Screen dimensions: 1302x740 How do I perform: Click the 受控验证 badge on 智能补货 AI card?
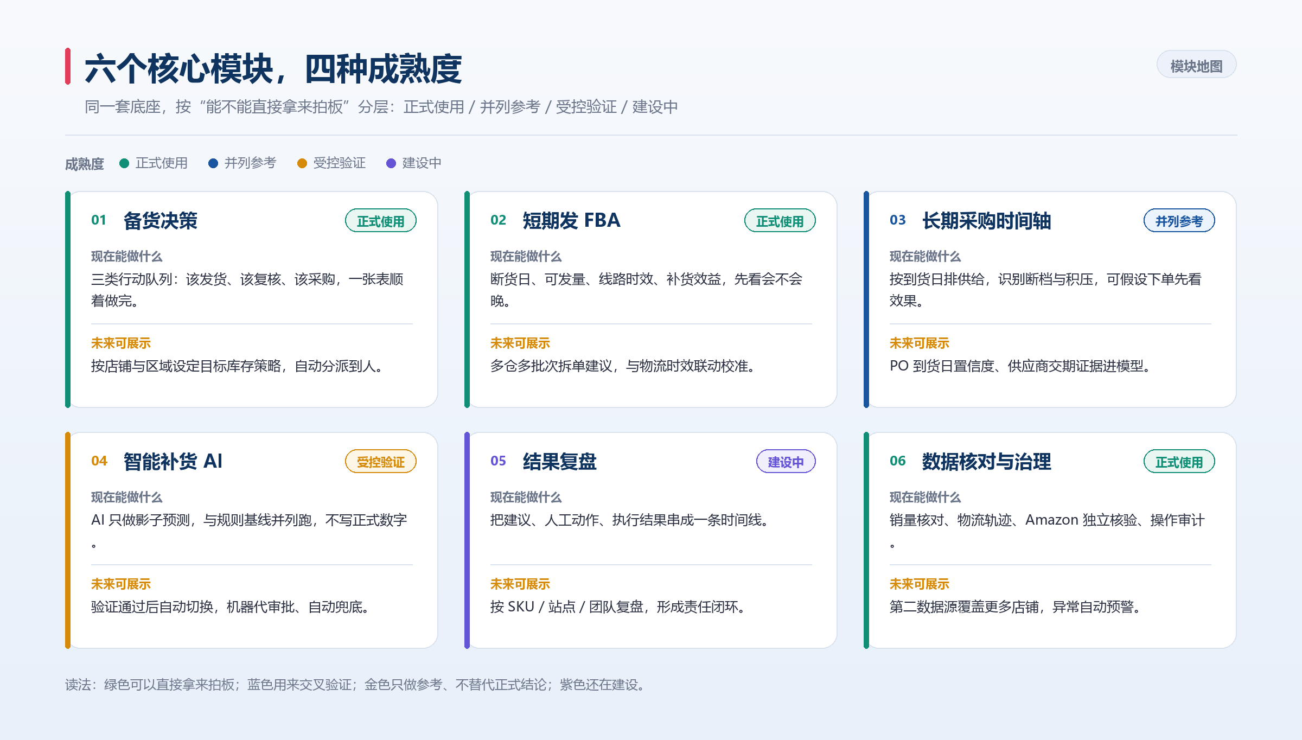(381, 462)
